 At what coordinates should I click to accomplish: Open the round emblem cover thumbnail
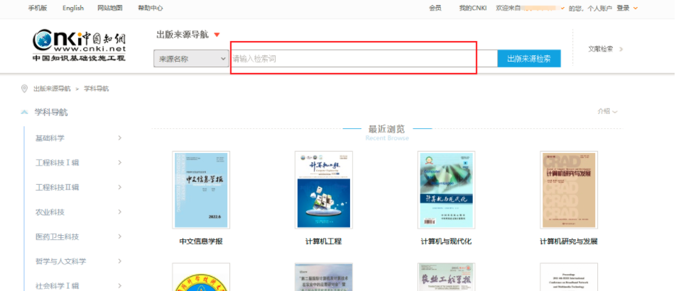tap(201, 277)
